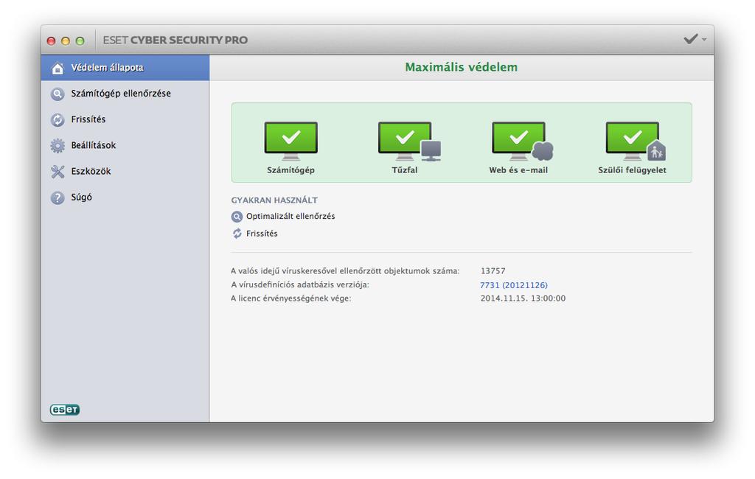
Task: Click the ESET logo in the sidebar
Action: [x=65, y=410]
